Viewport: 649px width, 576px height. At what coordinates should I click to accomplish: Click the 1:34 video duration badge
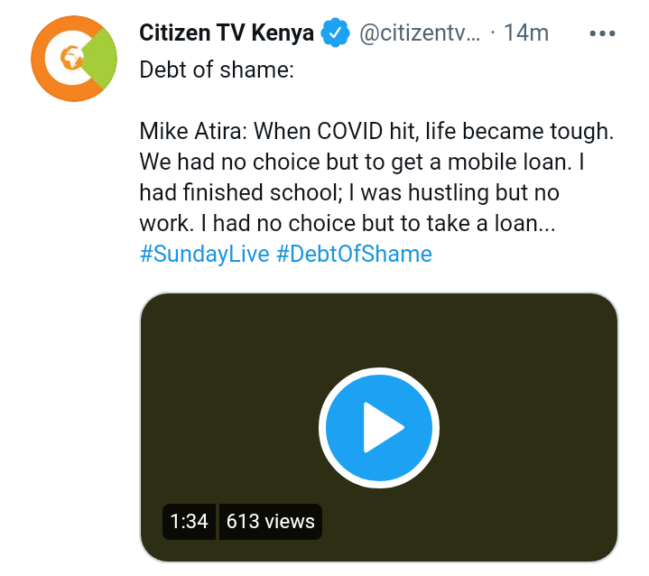click(x=189, y=521)
